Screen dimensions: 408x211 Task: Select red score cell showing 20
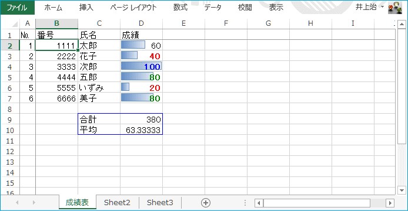pyautogui.click(x=141, y=88)
